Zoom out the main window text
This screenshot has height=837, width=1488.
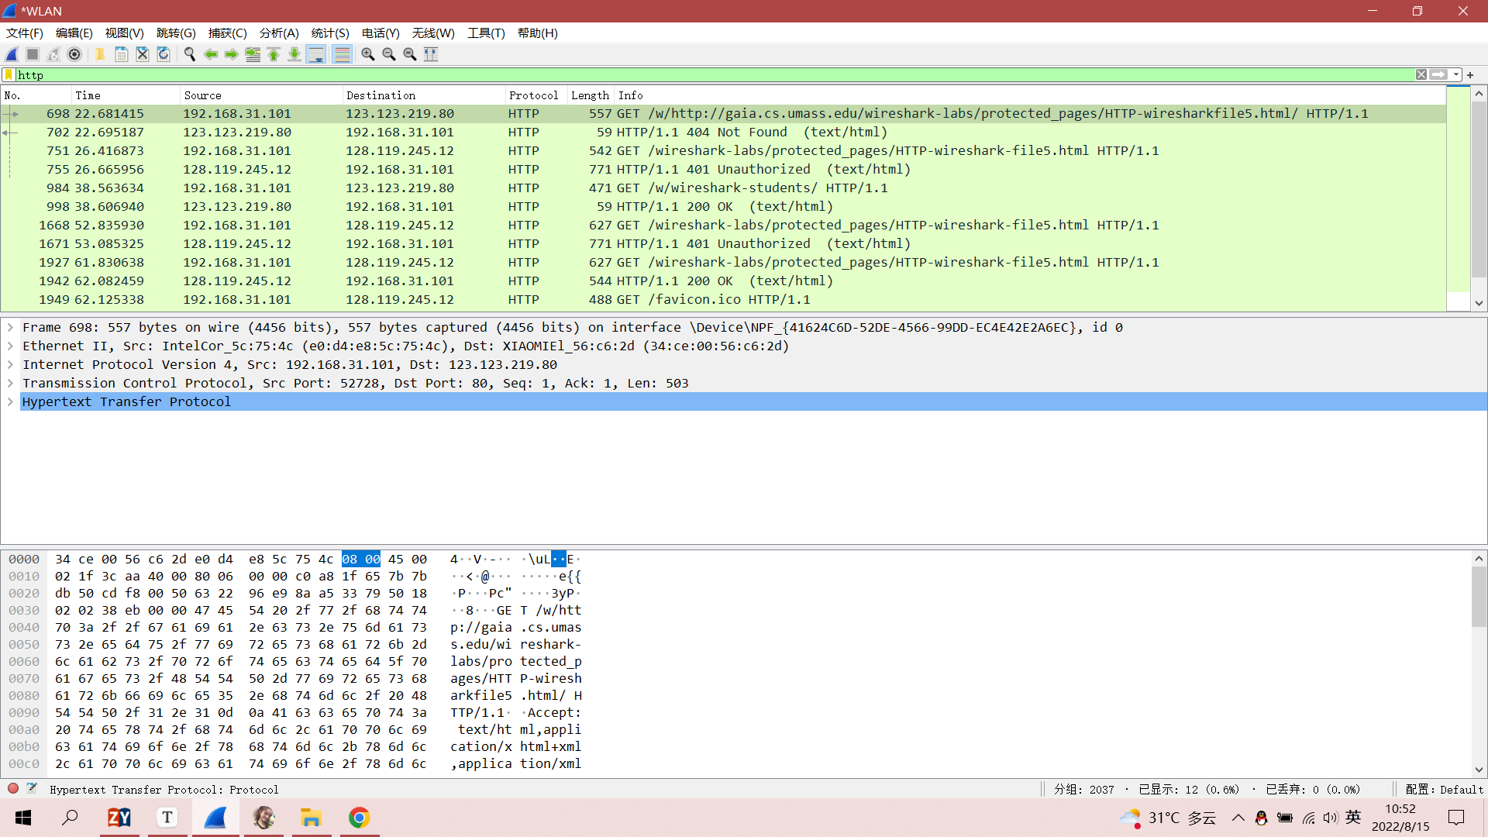pos(389,54)
